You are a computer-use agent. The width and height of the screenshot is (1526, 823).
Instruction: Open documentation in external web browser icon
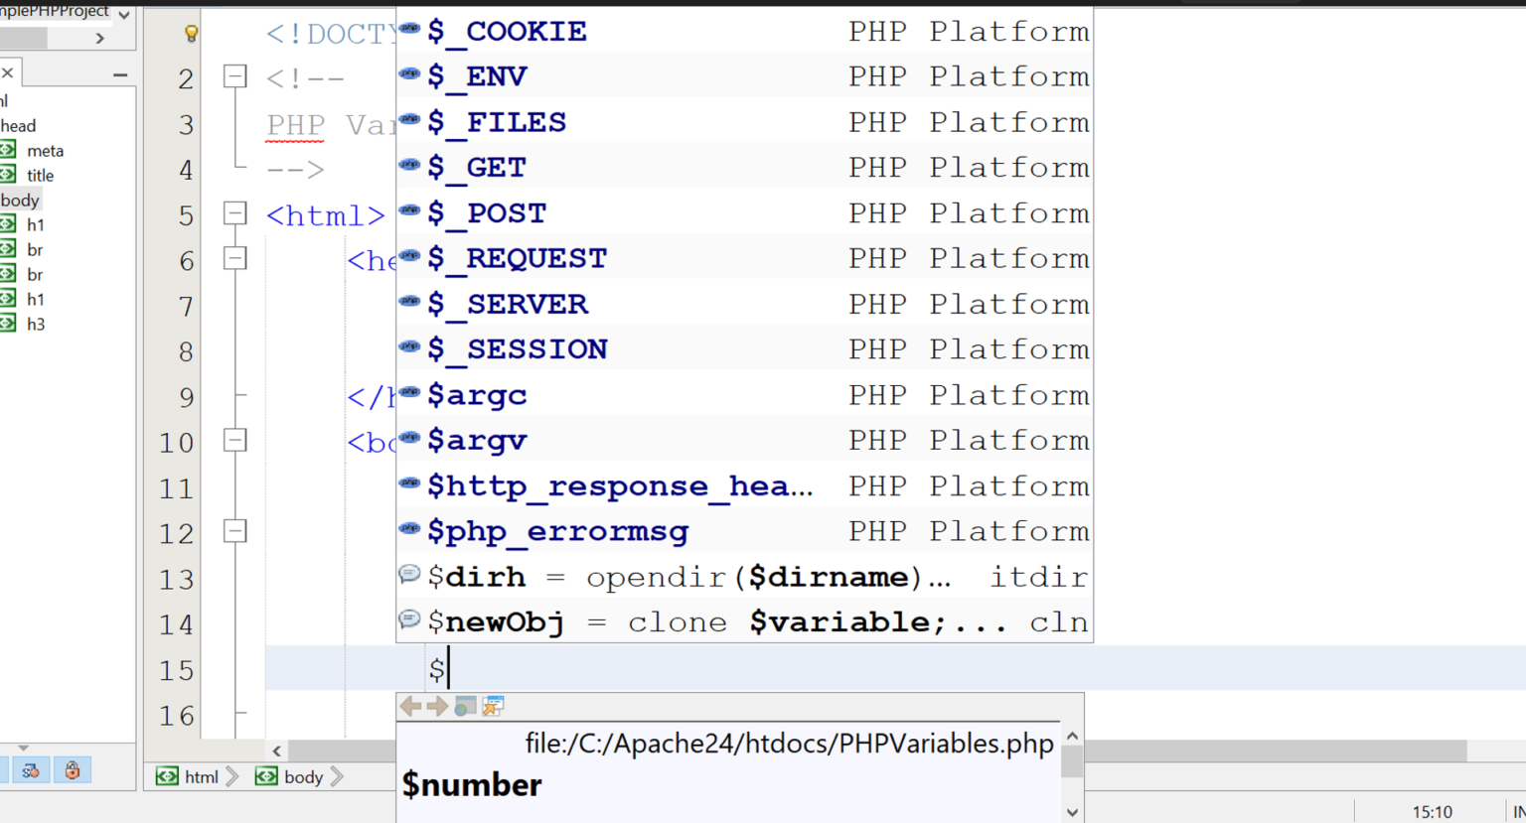tap(465, 706)
